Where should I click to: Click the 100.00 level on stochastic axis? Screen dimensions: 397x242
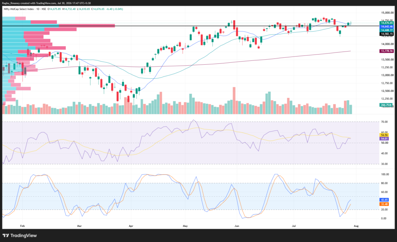(385, 175)
